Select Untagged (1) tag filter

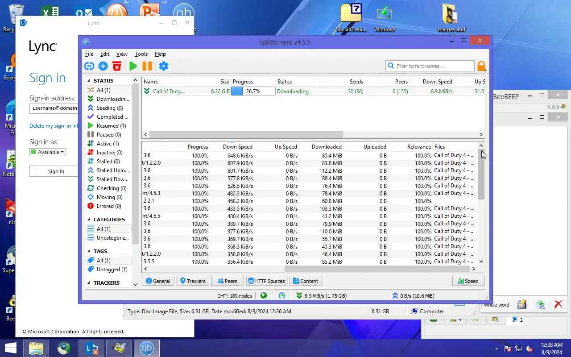108,270
